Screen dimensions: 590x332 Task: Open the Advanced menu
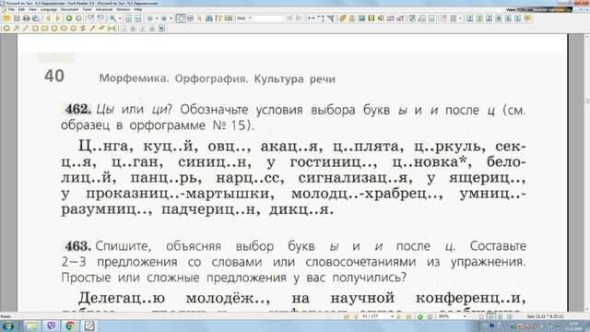point(104,9)
